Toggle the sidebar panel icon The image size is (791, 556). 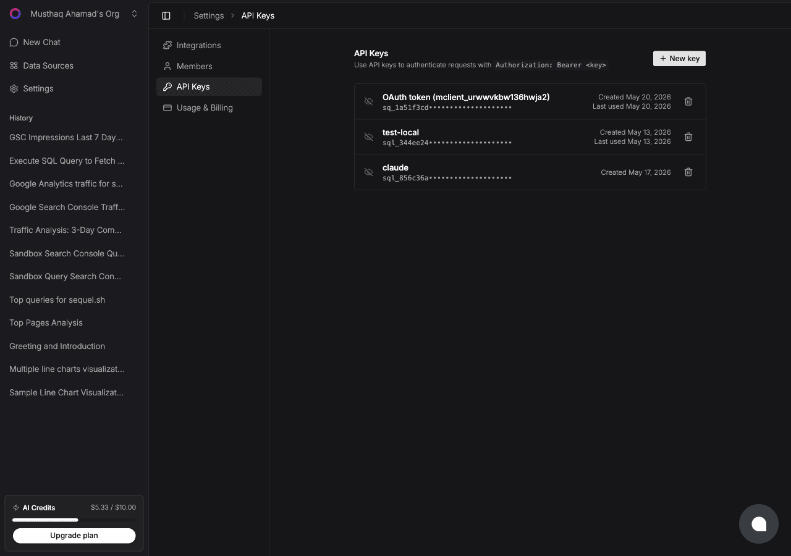point(166,15)
